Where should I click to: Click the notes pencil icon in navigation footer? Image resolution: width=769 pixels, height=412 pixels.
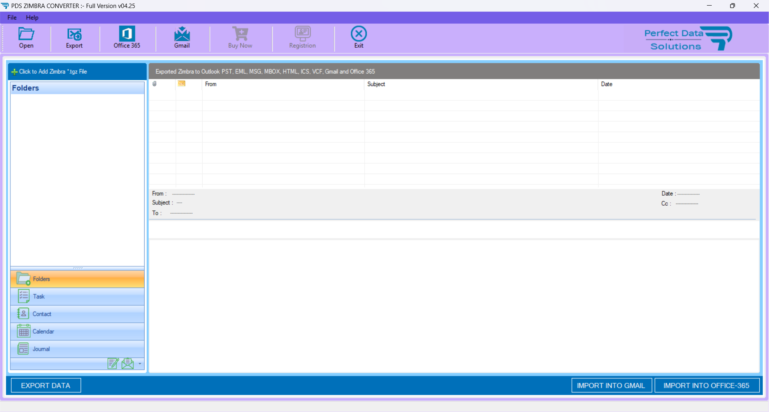[x=113, y=364]
